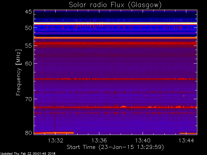
Task: Select the 50 frequency axis value
Action: pos(28,28)
